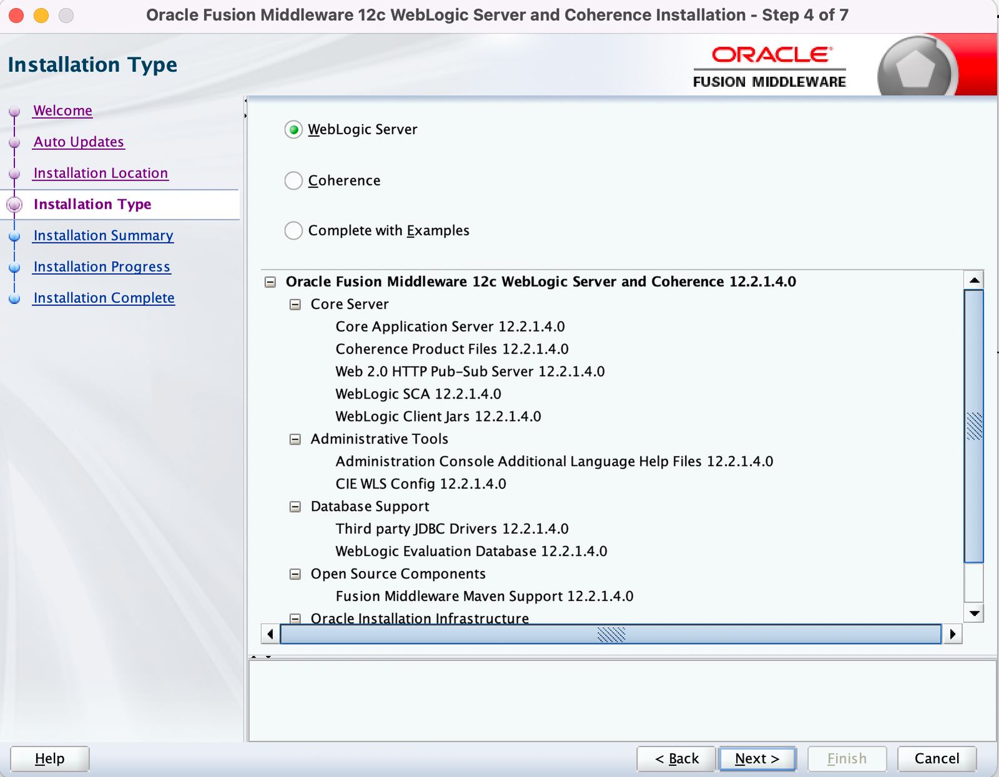Open the Installation Summary step
The image size is (999, 777).
click(102, 236)
